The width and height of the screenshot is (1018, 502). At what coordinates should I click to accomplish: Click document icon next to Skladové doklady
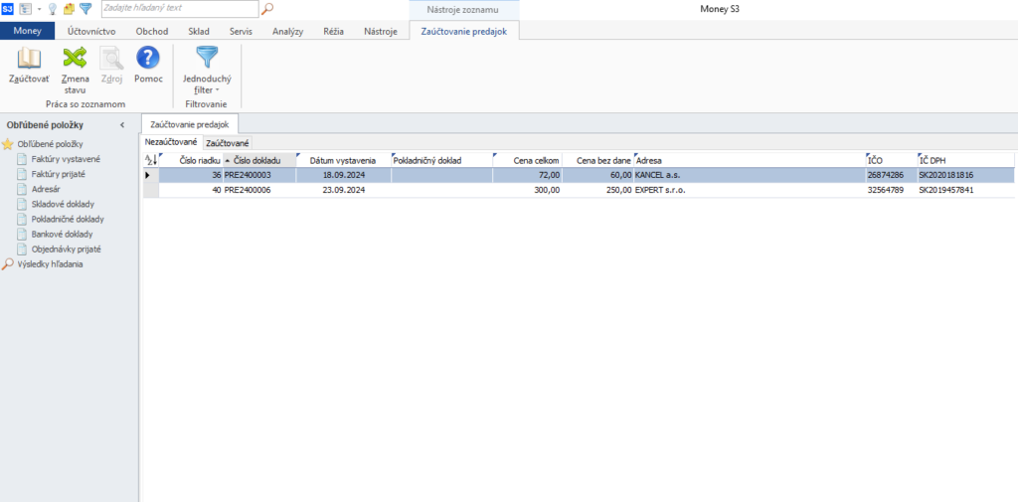pyautogui.click(x=22, y=204)
